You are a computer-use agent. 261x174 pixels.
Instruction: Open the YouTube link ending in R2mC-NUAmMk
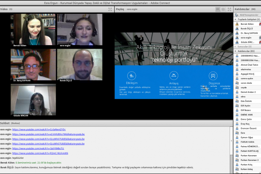(40, 153)
